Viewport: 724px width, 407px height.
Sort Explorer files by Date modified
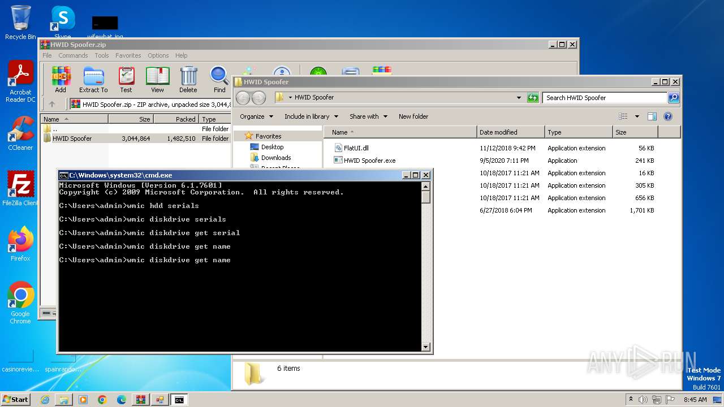511,132
